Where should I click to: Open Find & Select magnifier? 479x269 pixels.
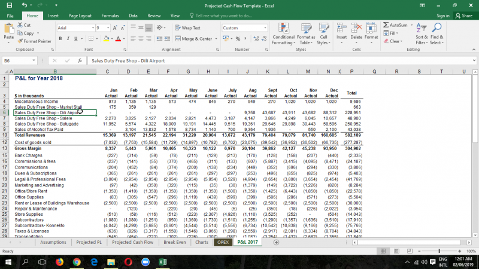click(x=436, y=29)
